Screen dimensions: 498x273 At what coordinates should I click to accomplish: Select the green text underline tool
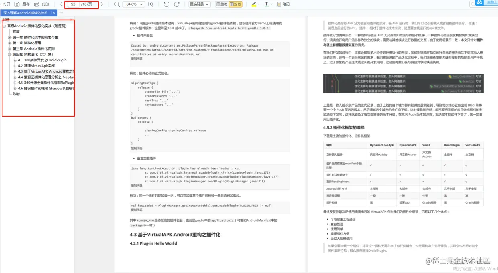[x=267, y=4]
